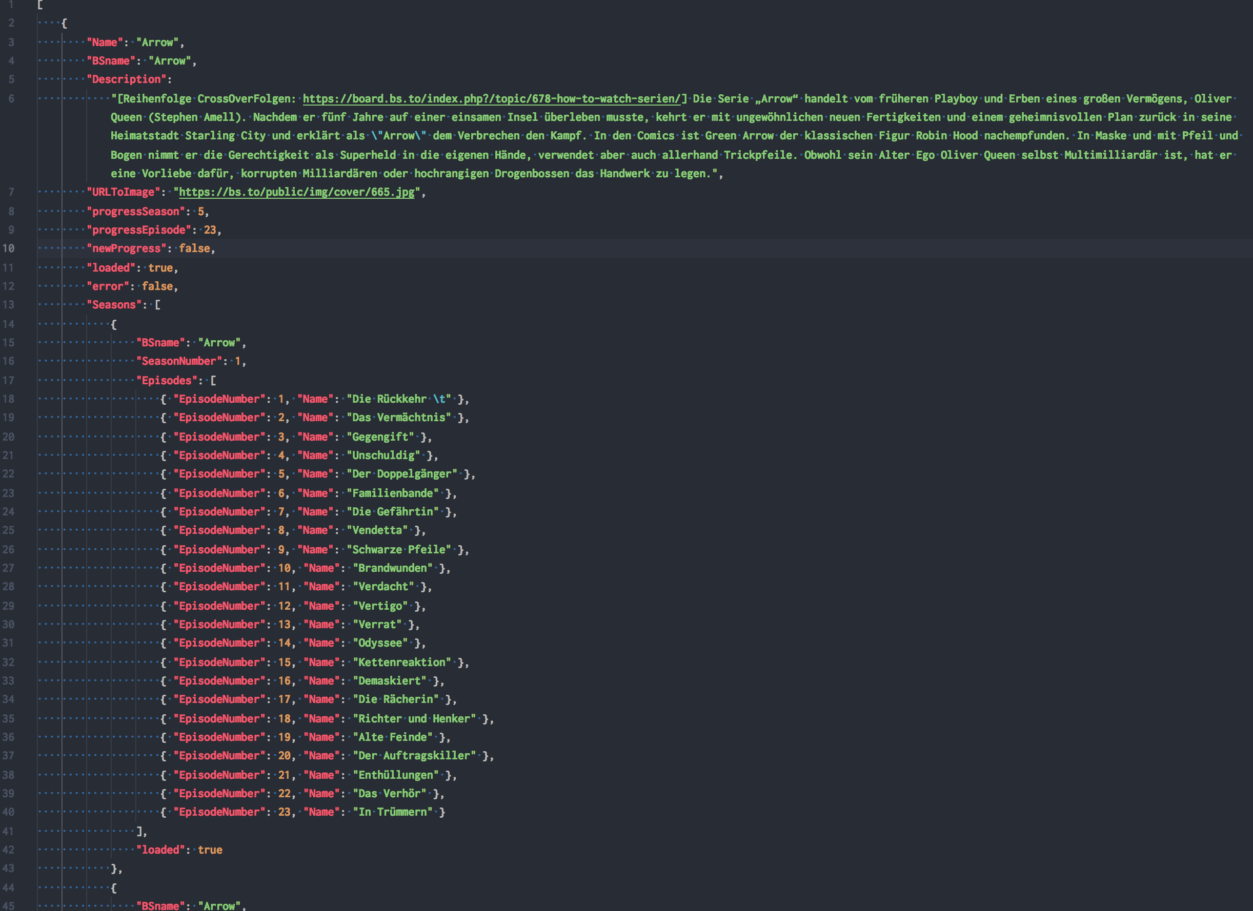1253x911 pixels.
Task: Click the "SeasonNumber" key
Action: pyautogui.click(x=179, y=361)
